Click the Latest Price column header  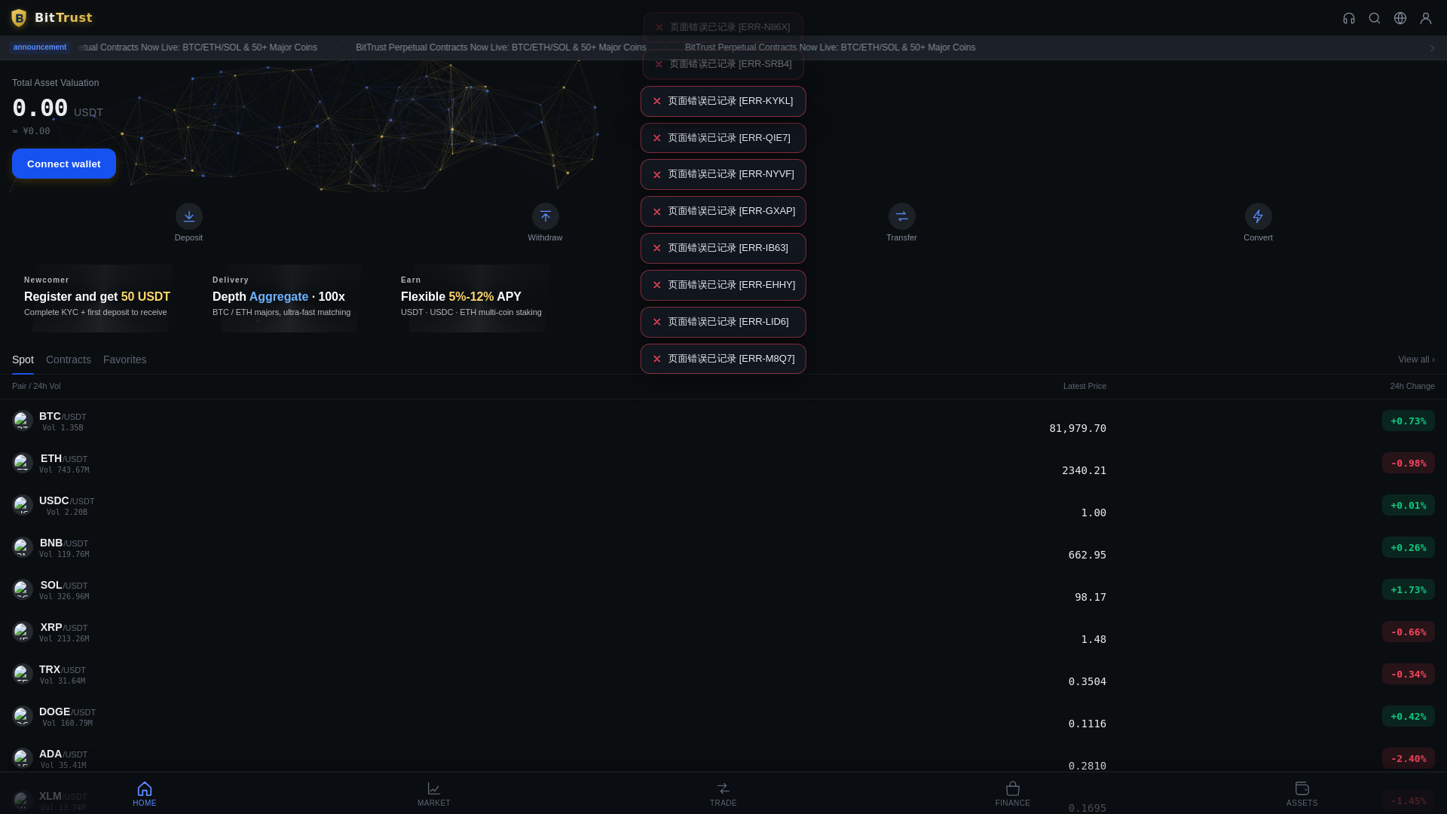pos(1084,386)
